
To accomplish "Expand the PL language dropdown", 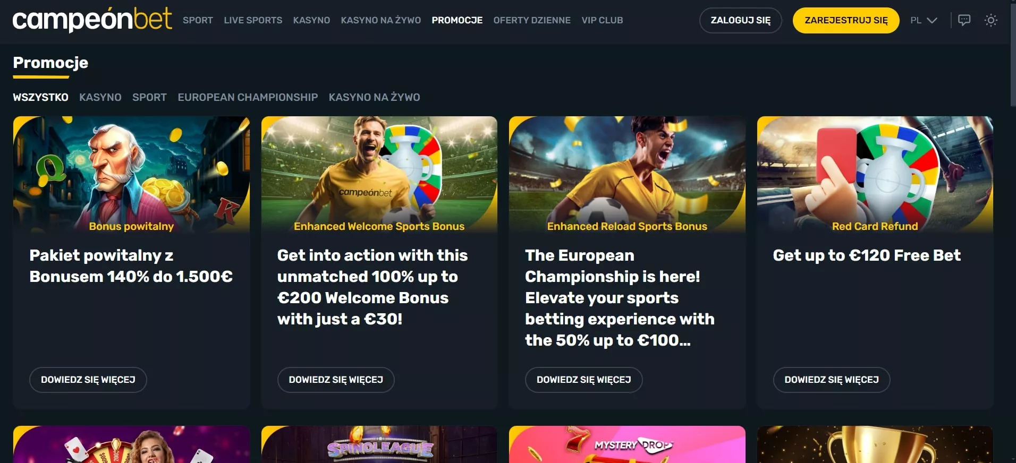I will click(924, 20).
